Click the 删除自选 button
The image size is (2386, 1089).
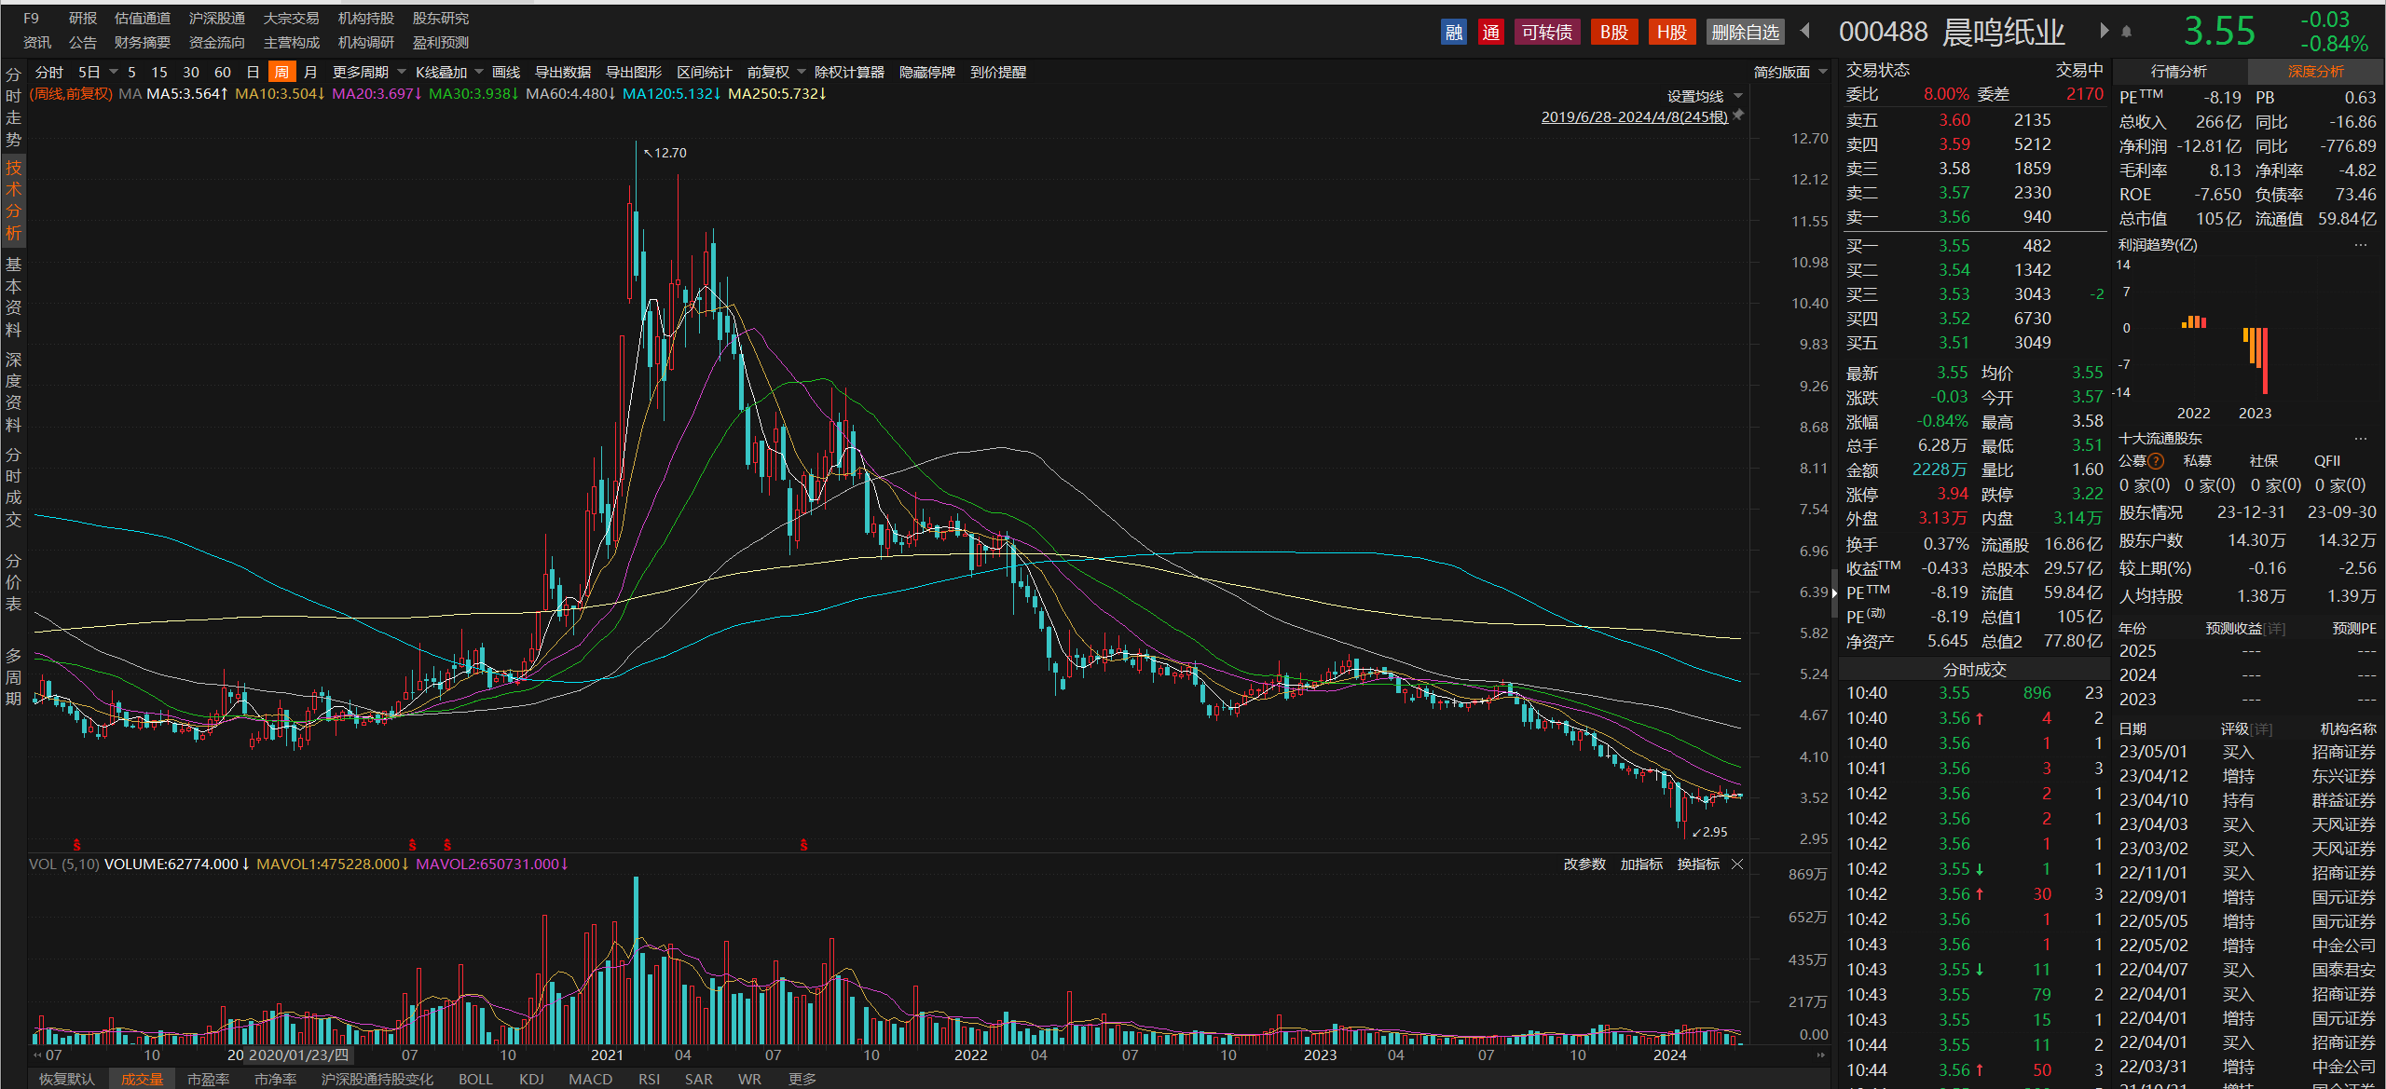click(1745, 33)
